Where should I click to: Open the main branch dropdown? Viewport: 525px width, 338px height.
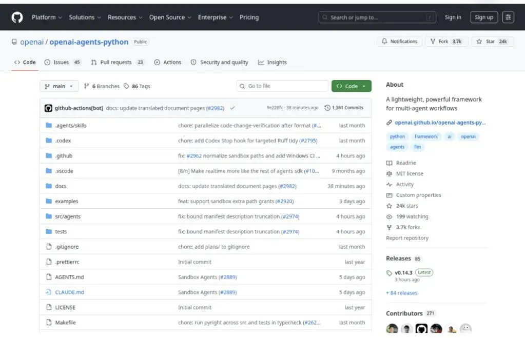(x=59, y=86)
